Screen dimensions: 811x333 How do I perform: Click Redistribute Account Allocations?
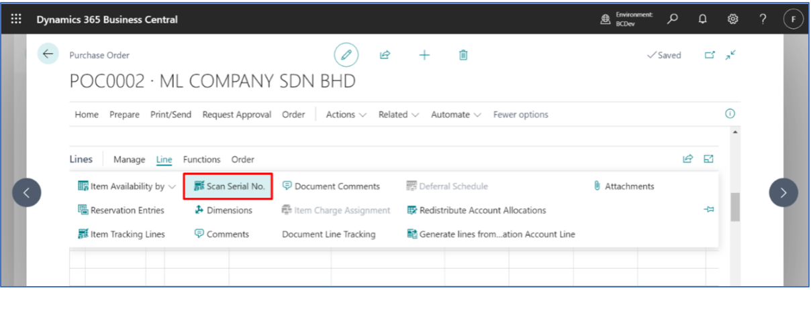coord(476,210)
